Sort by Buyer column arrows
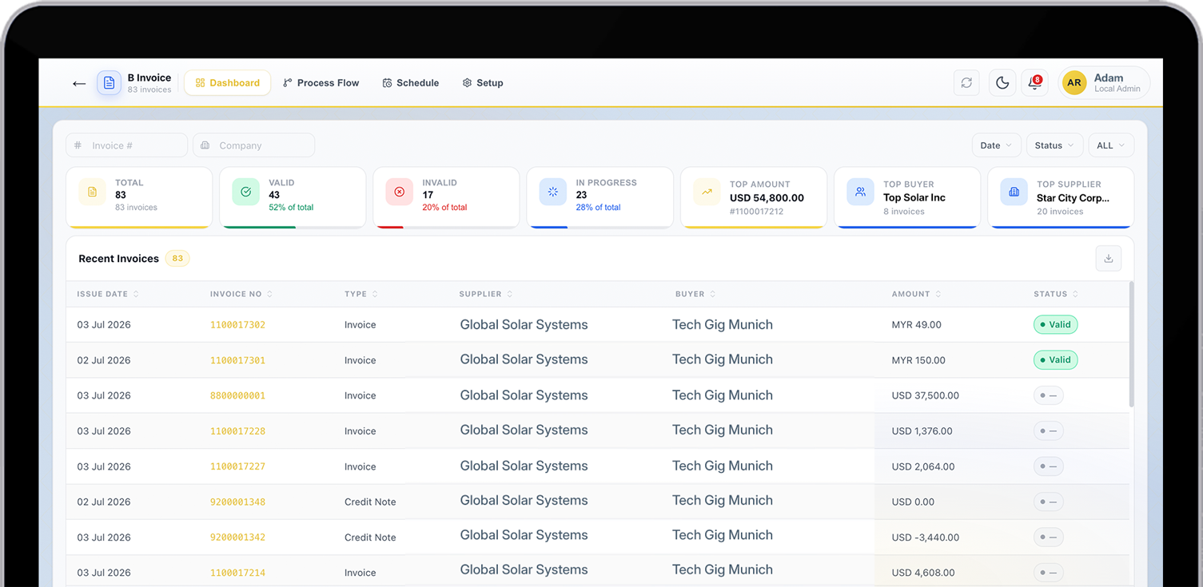This screenshot has width=1203, height=587. click(x=712, y=295)
